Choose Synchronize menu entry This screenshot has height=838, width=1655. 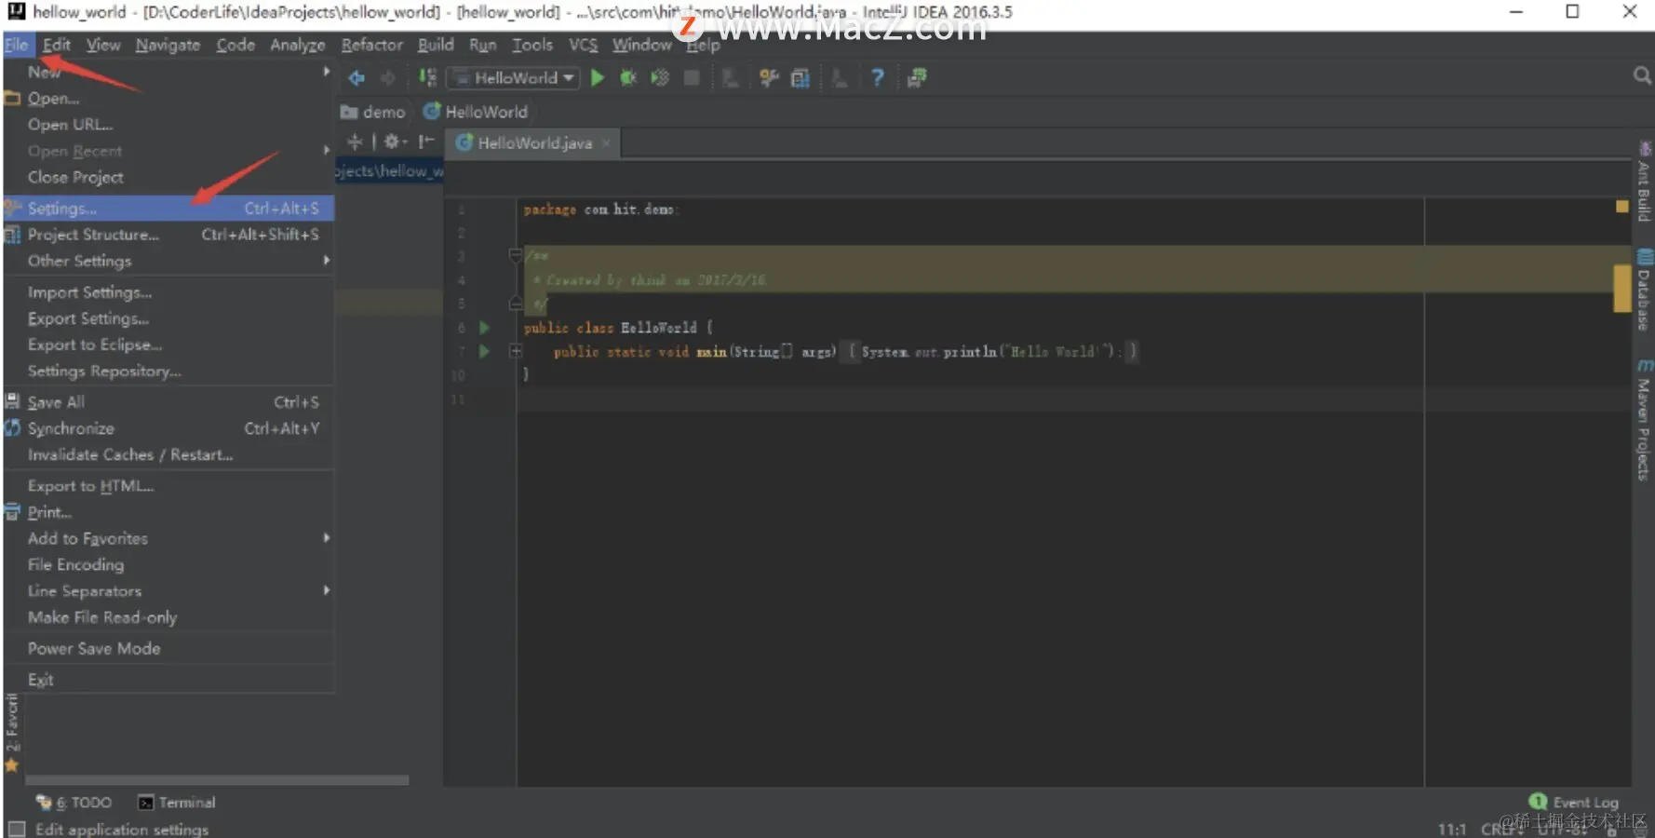168,428
